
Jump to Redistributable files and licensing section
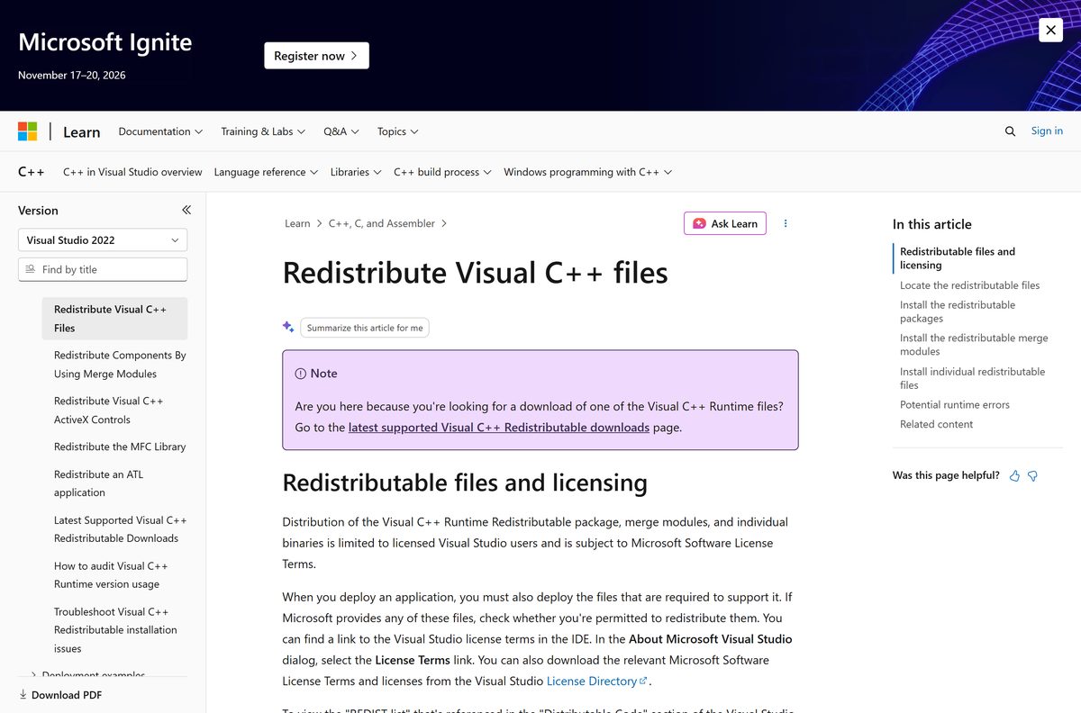pos(958,258)
